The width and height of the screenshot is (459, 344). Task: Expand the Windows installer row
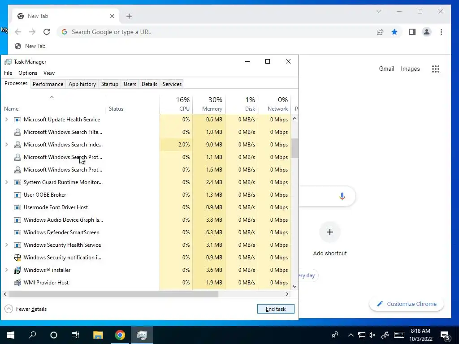(6, 270)
